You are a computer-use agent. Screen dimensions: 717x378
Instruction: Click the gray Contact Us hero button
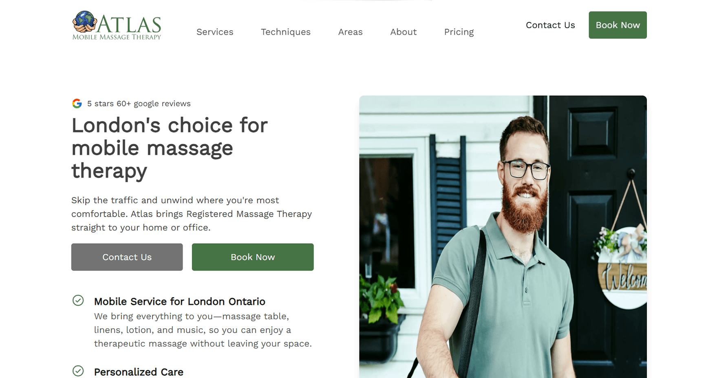coord(127,257)
